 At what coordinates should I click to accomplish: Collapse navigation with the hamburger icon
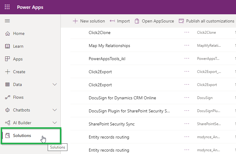pos(7,21)
